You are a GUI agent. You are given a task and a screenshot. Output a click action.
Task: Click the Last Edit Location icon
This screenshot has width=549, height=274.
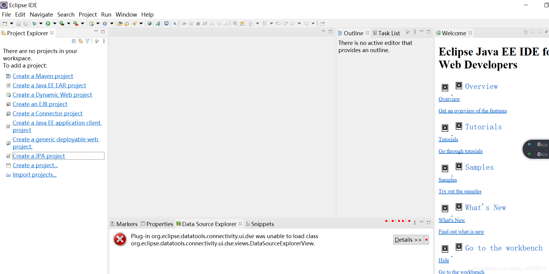click(278, 24)
